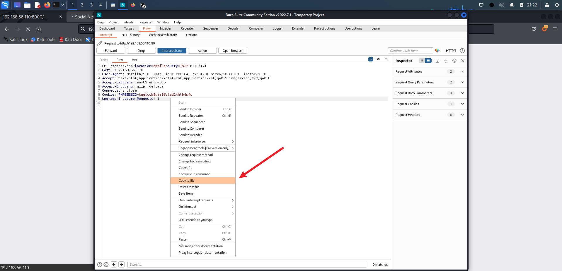Click the Burp Suite logo icon
This screenshot has width=562, height=271.
99,15
